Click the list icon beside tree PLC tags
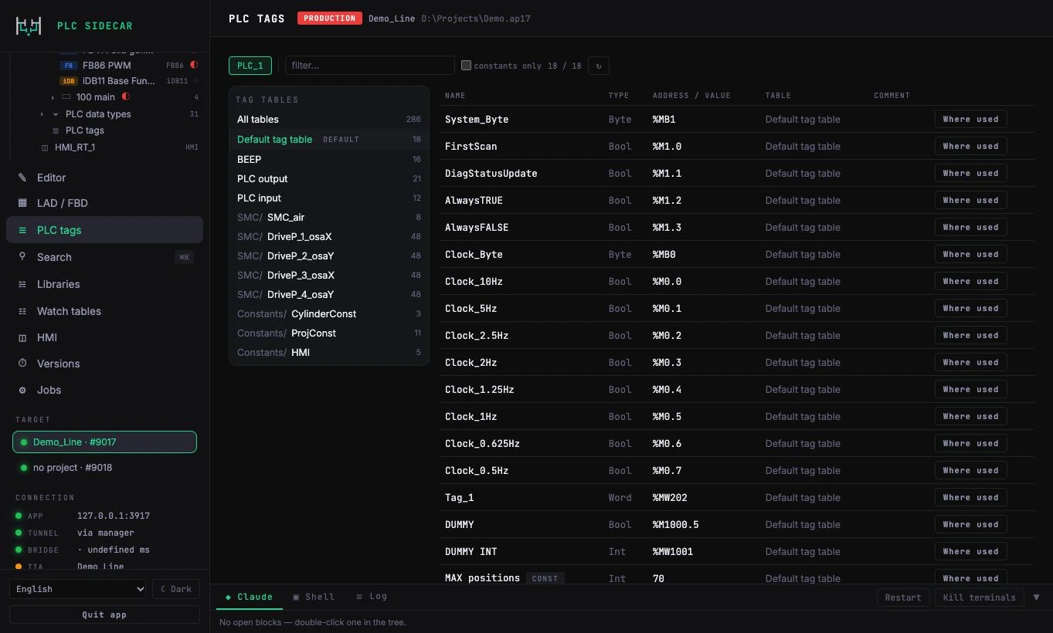1053x633 pixels. coord(56,130)
